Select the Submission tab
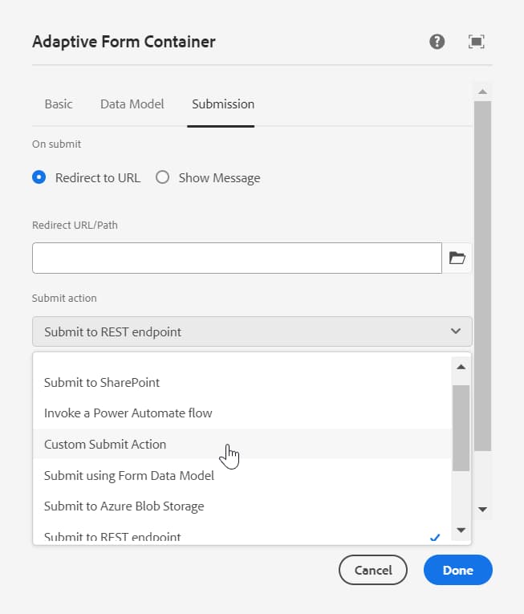 pos(223,104)
